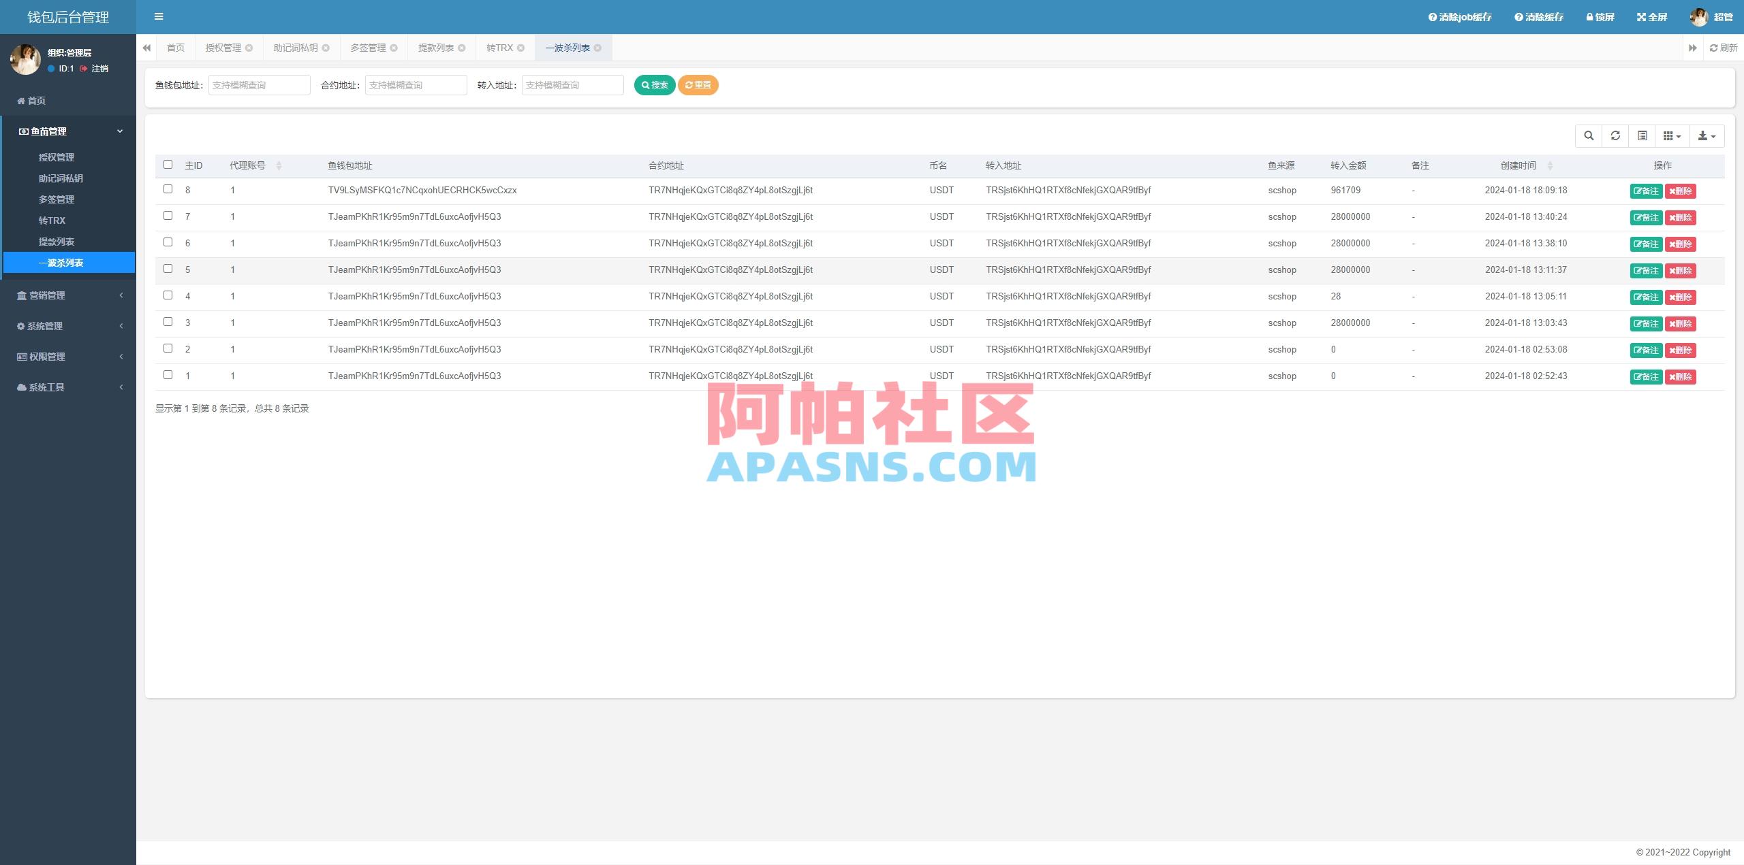1744x865 pixels.
Task: Click the hamburger menu icon next to logo
Action: [x=159, y=16]
